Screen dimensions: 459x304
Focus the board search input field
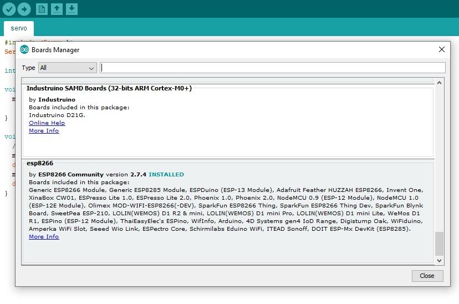273,68
